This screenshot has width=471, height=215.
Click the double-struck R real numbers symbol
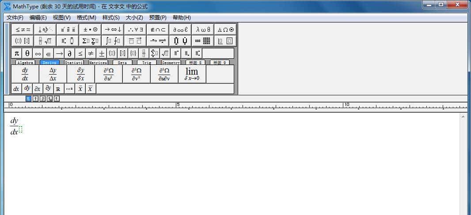tap(58, 89)
